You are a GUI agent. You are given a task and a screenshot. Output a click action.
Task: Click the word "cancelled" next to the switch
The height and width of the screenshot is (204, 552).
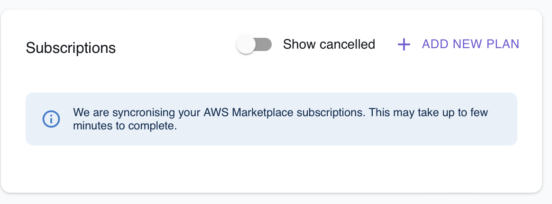click(347, 44)
